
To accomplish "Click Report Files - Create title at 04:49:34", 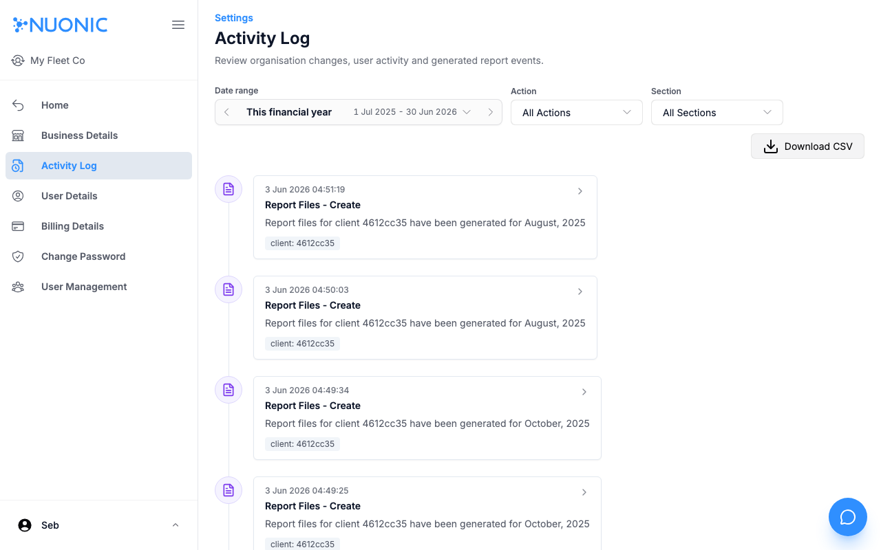I will (312, 406).
